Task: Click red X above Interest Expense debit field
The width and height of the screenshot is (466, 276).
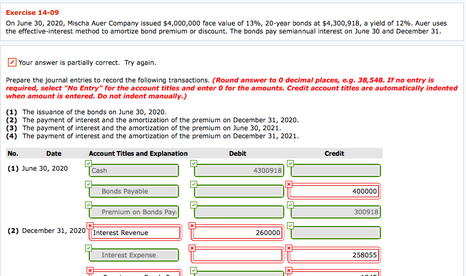Action: click(x=192, y=248)
